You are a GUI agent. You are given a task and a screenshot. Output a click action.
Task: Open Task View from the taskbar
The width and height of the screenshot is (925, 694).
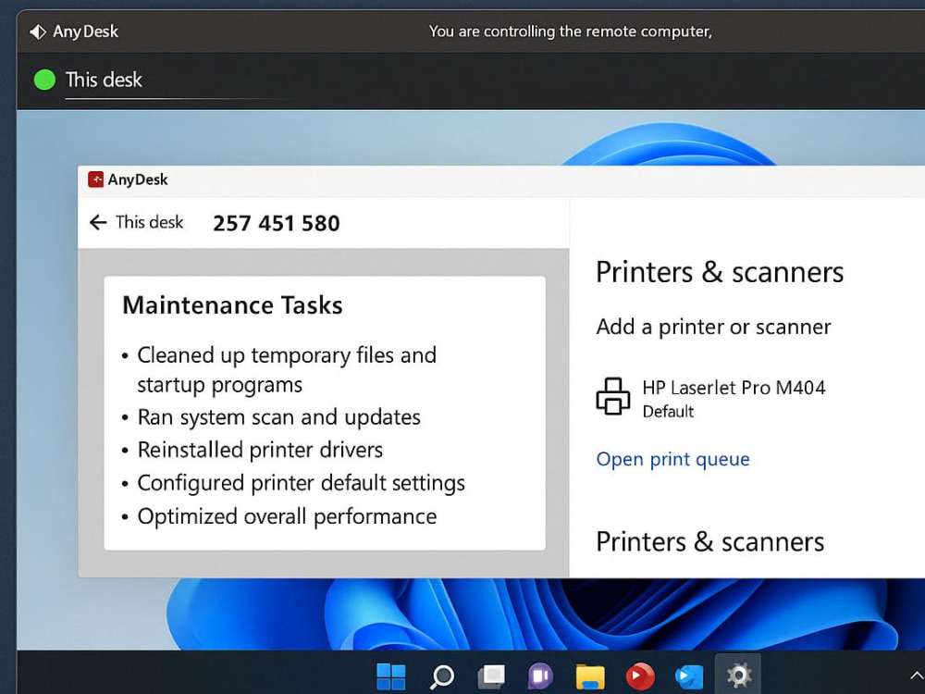(x=491, y=676)
